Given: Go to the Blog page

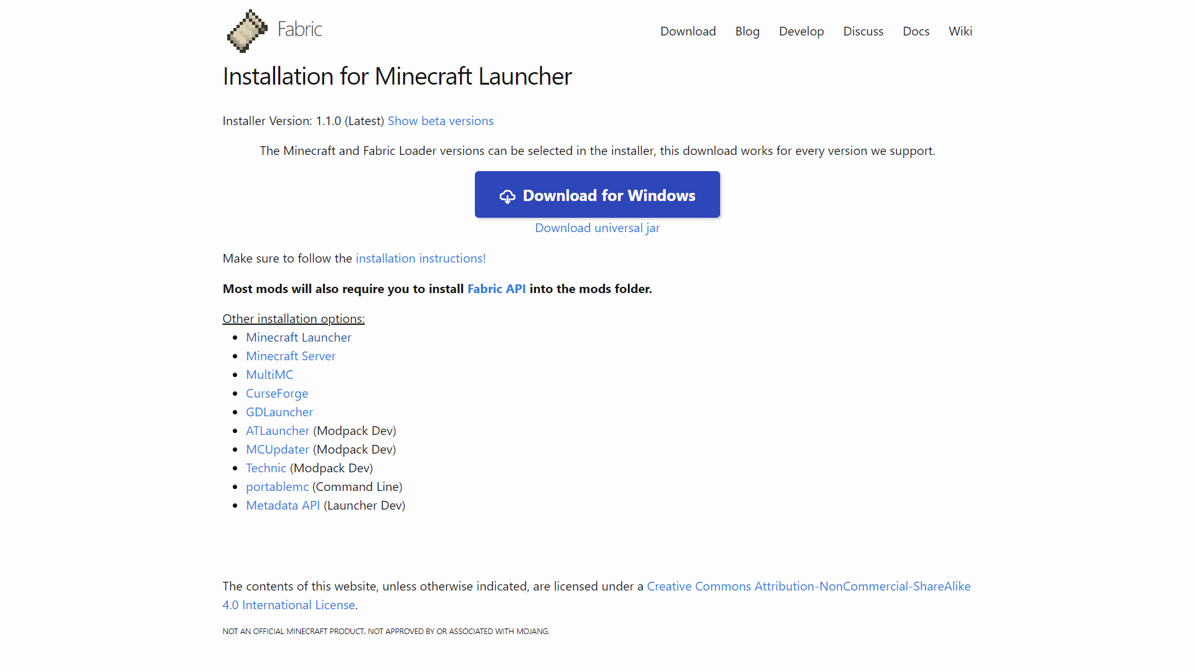Looking at the screenshot, I should click(x=747, y=31).
